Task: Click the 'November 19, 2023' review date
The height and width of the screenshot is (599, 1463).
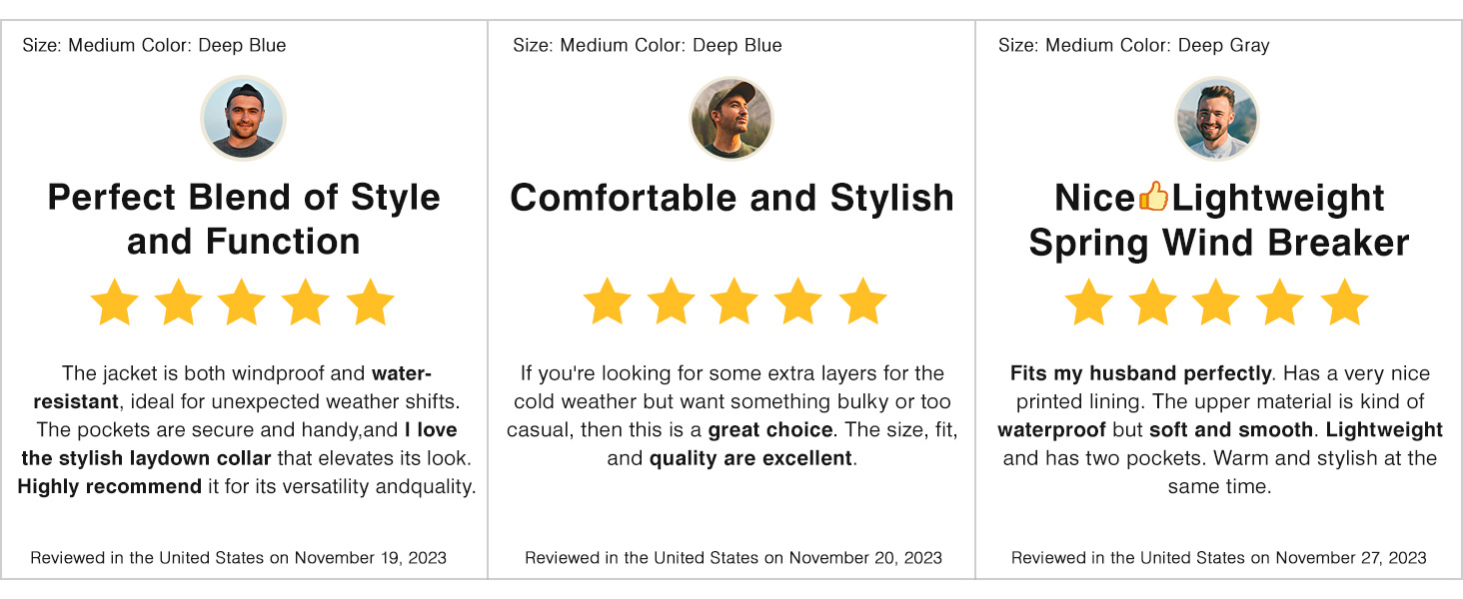Action: click(x=371, y=558)
